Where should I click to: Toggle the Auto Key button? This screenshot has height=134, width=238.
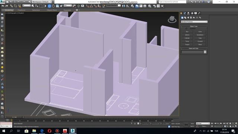coord(192,124)
